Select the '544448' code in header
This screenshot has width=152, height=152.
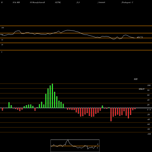(102, 2)
